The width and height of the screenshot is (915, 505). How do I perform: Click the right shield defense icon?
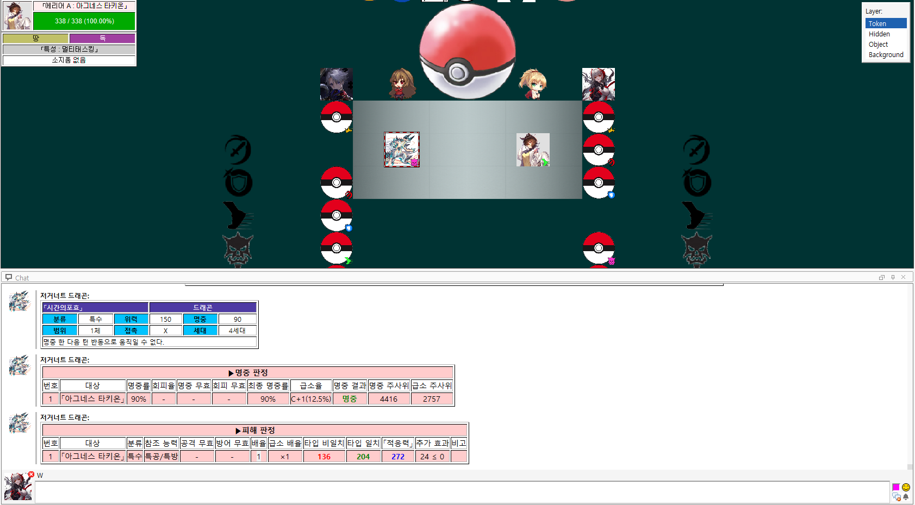pos(696,183)
